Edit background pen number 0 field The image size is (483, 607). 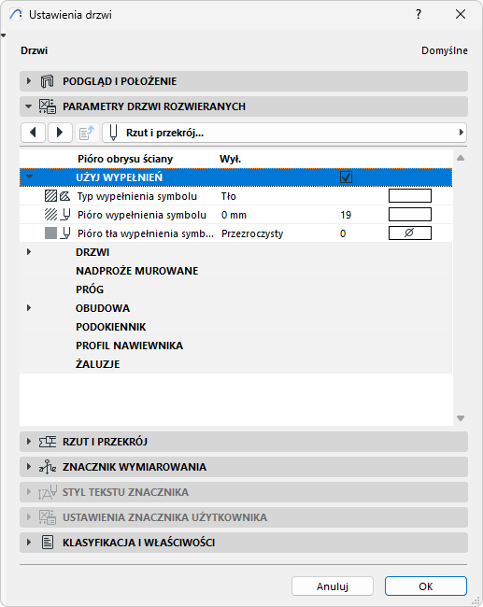coord(343,233)
